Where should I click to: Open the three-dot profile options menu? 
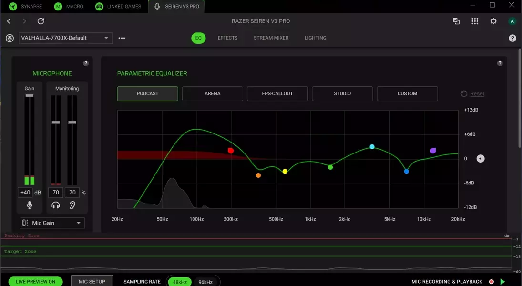click(122, 38)
